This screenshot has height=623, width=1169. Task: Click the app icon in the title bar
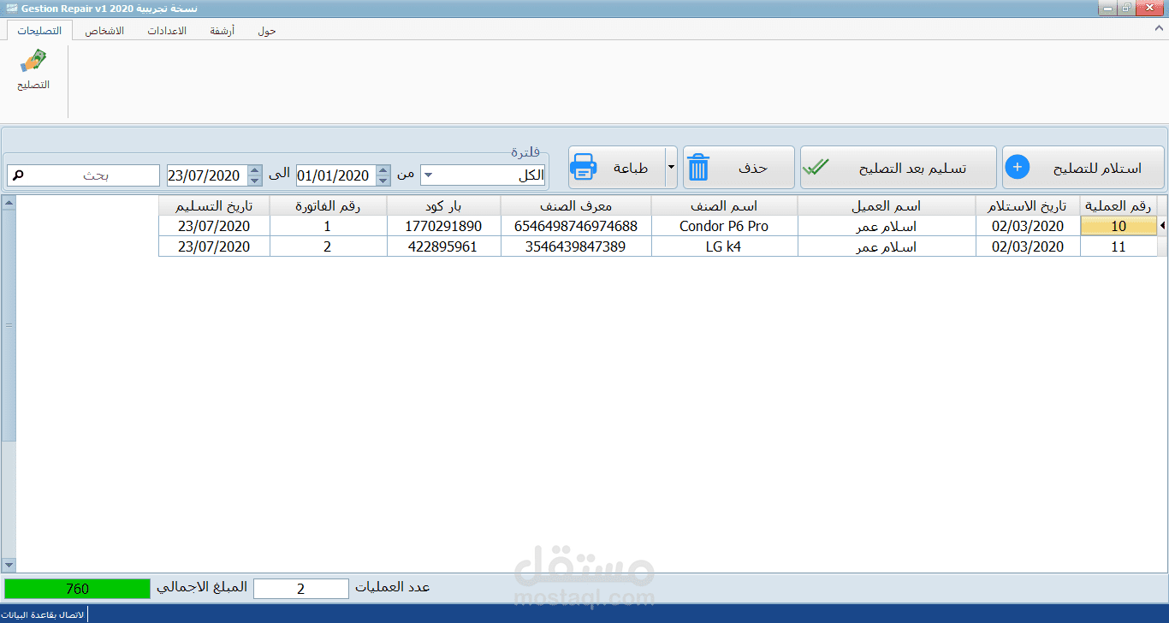(11, 7)
